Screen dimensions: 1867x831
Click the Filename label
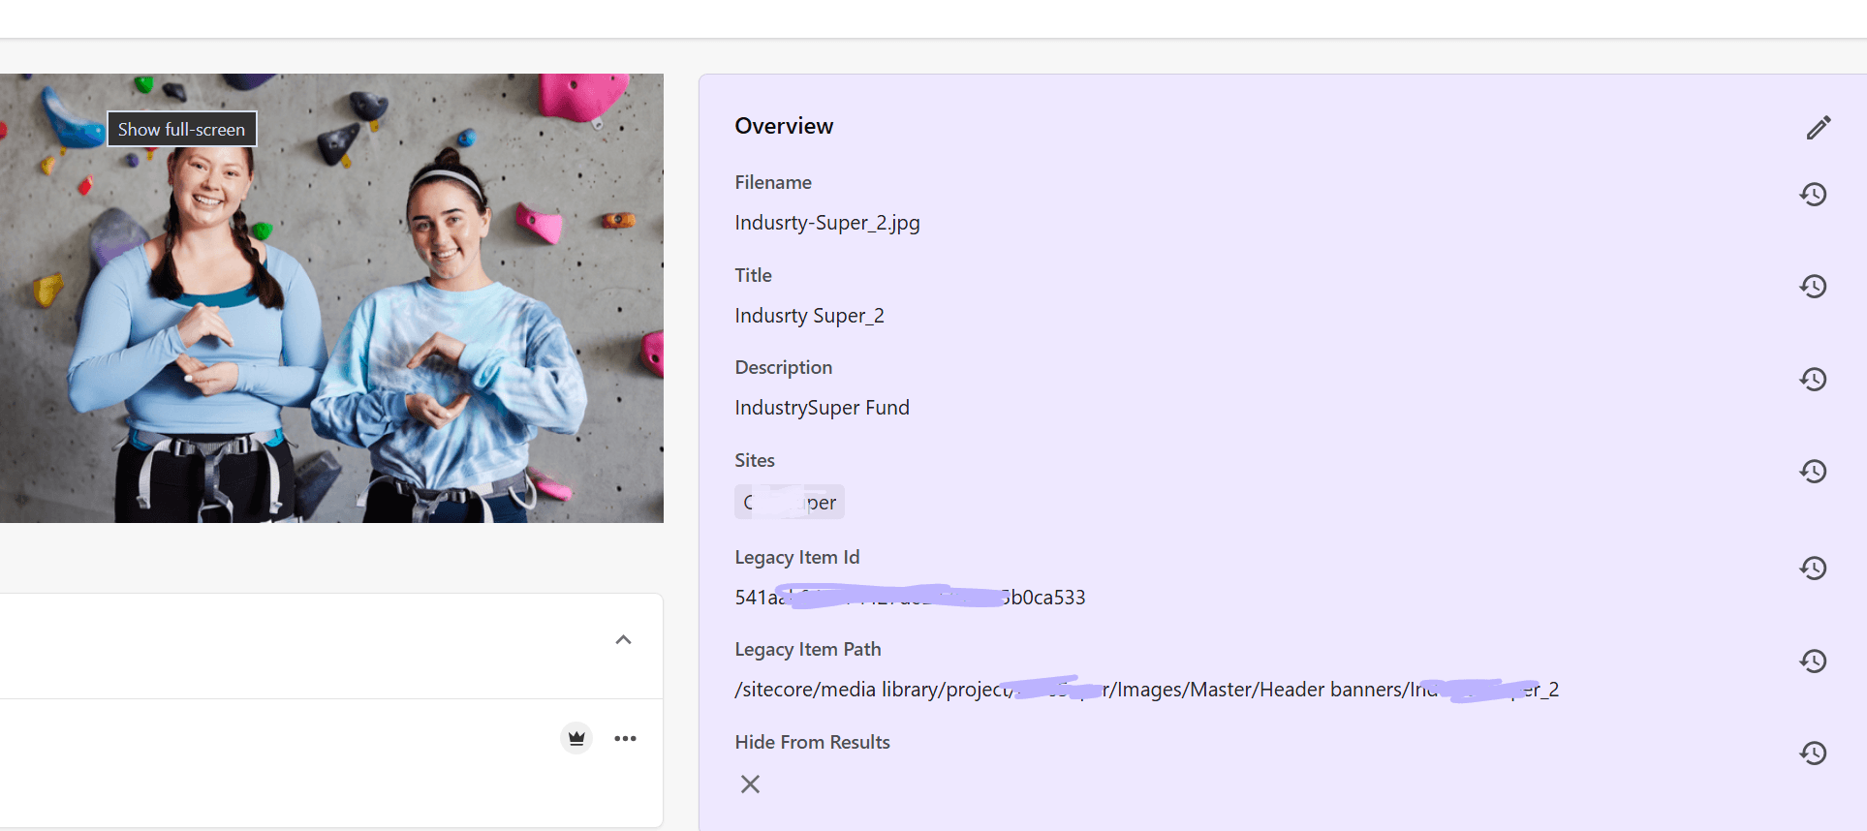tap(773, 182)
